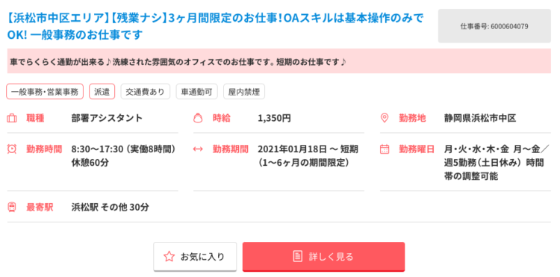Click the alarm clock icon beside 勤務時間
Image resolution: width=560 pixels, height=277 pixels.
coord(12,149)
